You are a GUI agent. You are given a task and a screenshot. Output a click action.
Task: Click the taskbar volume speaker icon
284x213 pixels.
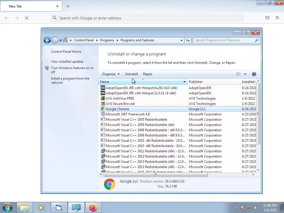[x=256, y=208]
